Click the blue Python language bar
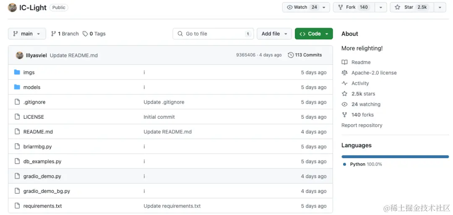The height and width of the screenshot is (215, 453). (395, 156)
